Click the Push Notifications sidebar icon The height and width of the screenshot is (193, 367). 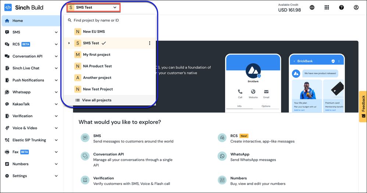pos(7,80)
